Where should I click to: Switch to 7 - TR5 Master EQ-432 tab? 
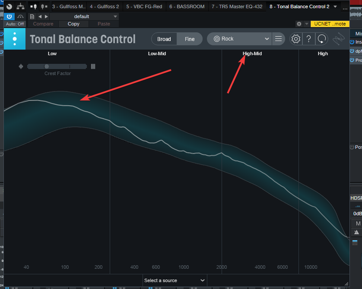tap(237, 6)
